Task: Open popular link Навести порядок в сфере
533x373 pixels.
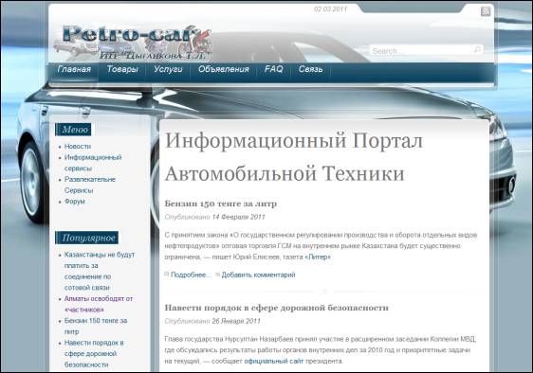Action: point(94,353)
